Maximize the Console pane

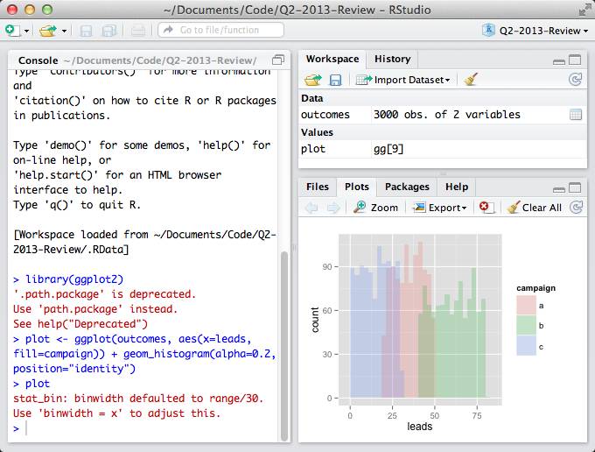[278, 60]
